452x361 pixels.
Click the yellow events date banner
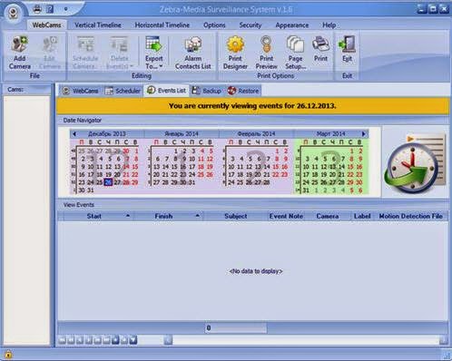[252, 106]
